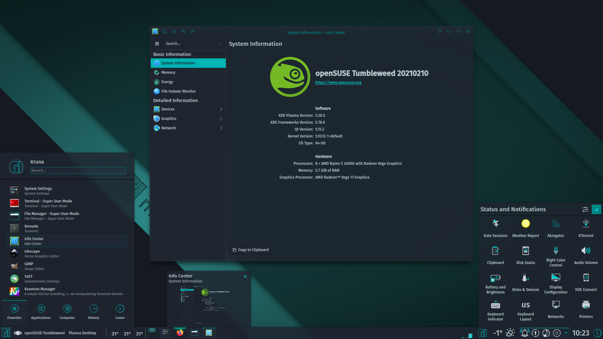Screen dimensions: 603x339
Task: Click the Copy to Clipboard button
Action: coord(250,250)
